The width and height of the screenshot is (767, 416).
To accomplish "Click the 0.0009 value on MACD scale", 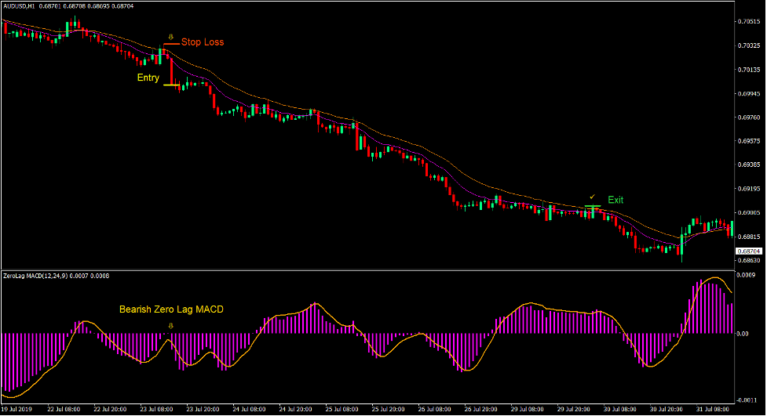I will point(747,276).
